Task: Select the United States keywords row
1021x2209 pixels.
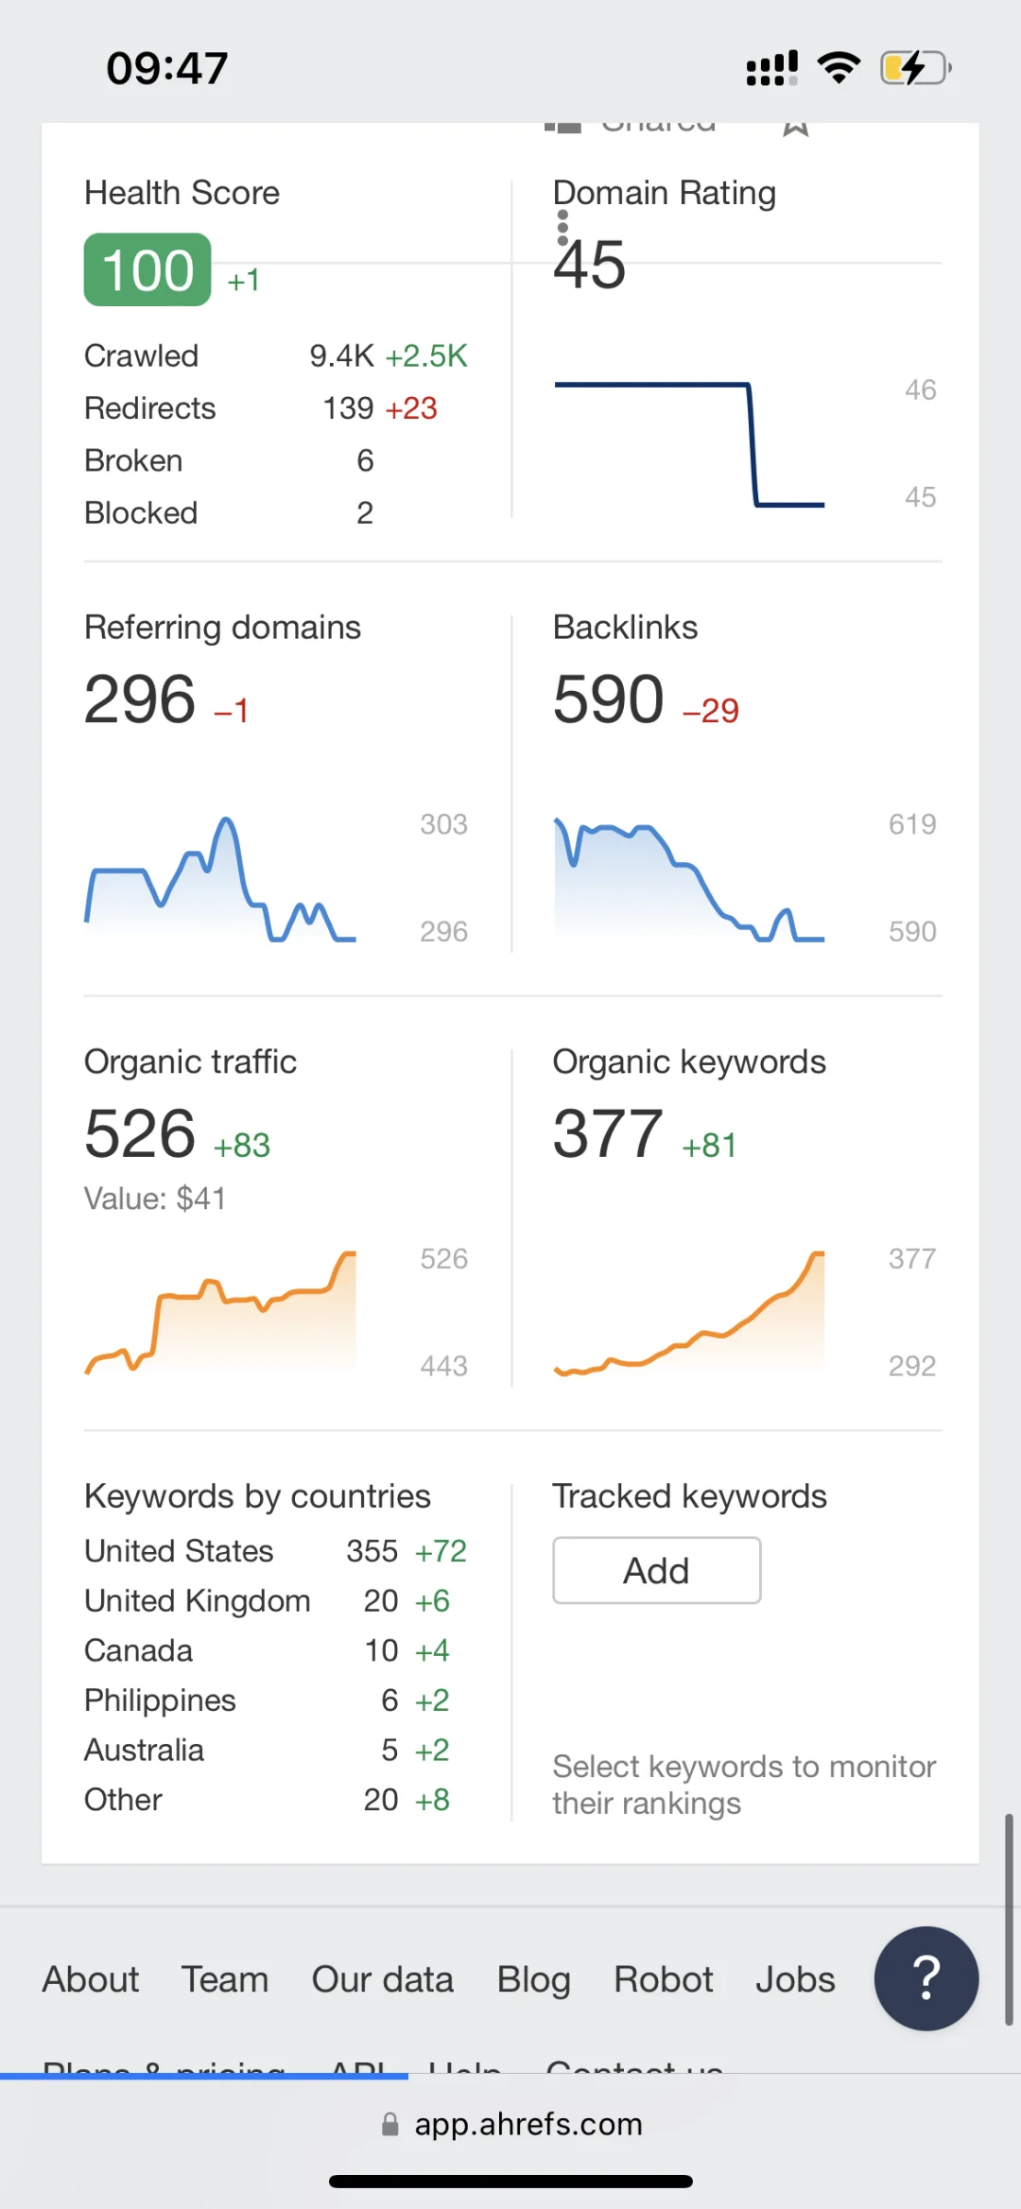Action: coord(276,1551)
